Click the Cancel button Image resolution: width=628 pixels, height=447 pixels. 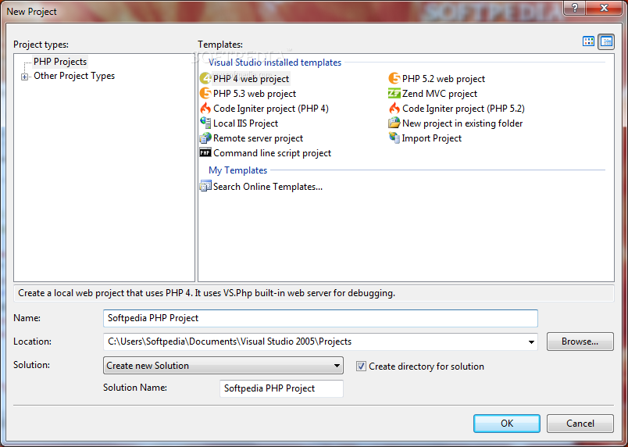pyautogui.click(x=580, y=424)
